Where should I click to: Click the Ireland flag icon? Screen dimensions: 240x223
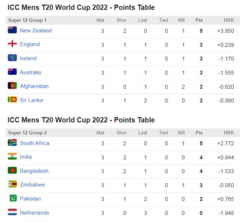[12, 58]
